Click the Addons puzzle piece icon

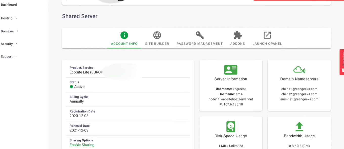[x=238, y=35]
